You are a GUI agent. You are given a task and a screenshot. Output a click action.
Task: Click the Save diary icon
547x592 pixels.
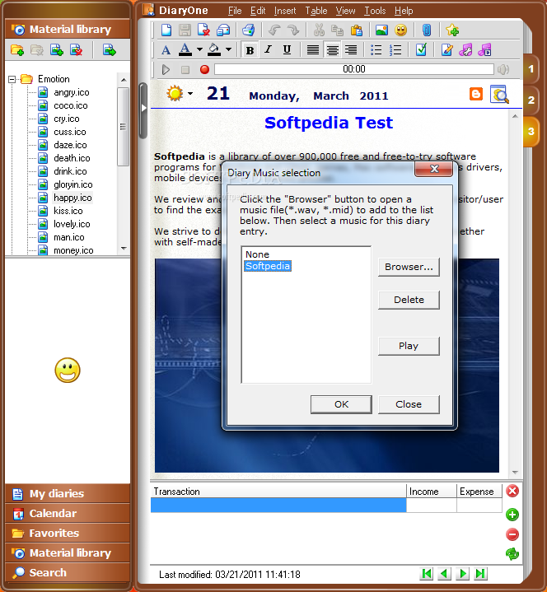point(185,30)
